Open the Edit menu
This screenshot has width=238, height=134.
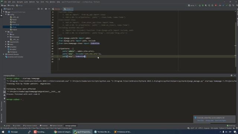[9, 2]
